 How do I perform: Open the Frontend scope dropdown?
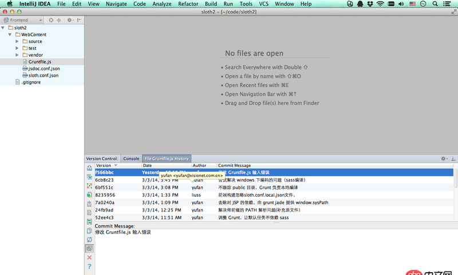(22, 20)
